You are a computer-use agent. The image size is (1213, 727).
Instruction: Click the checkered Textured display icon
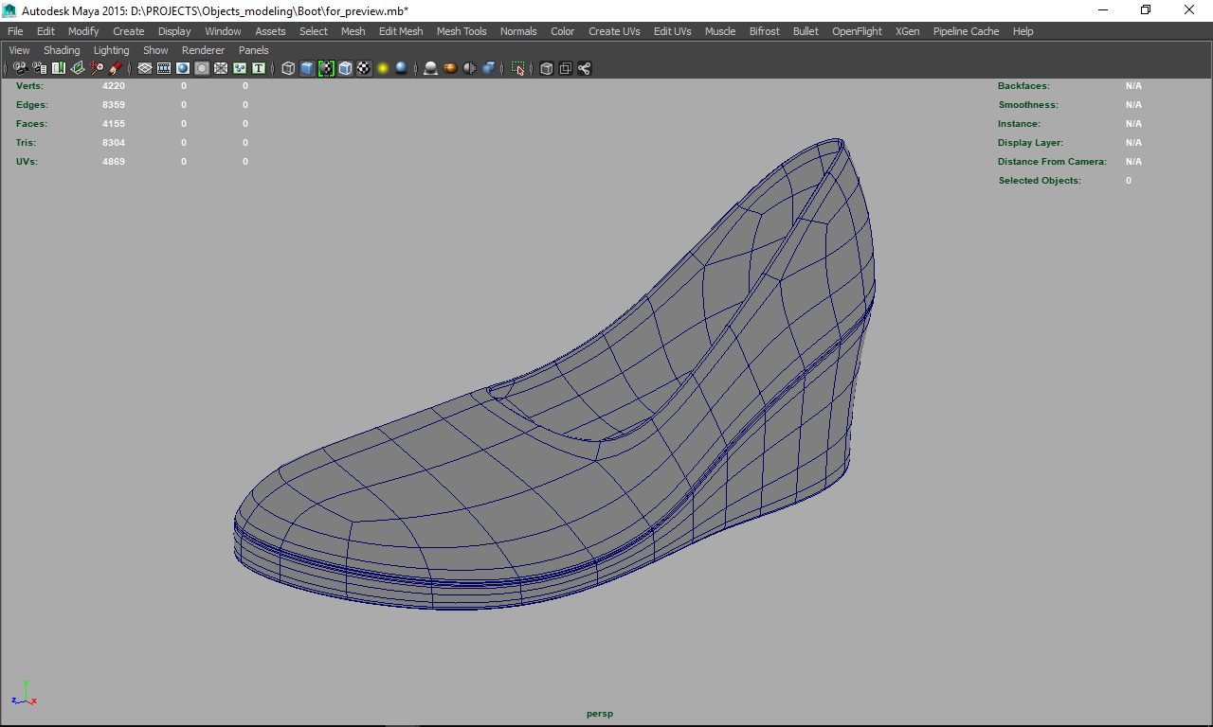[x=364, y=68]
